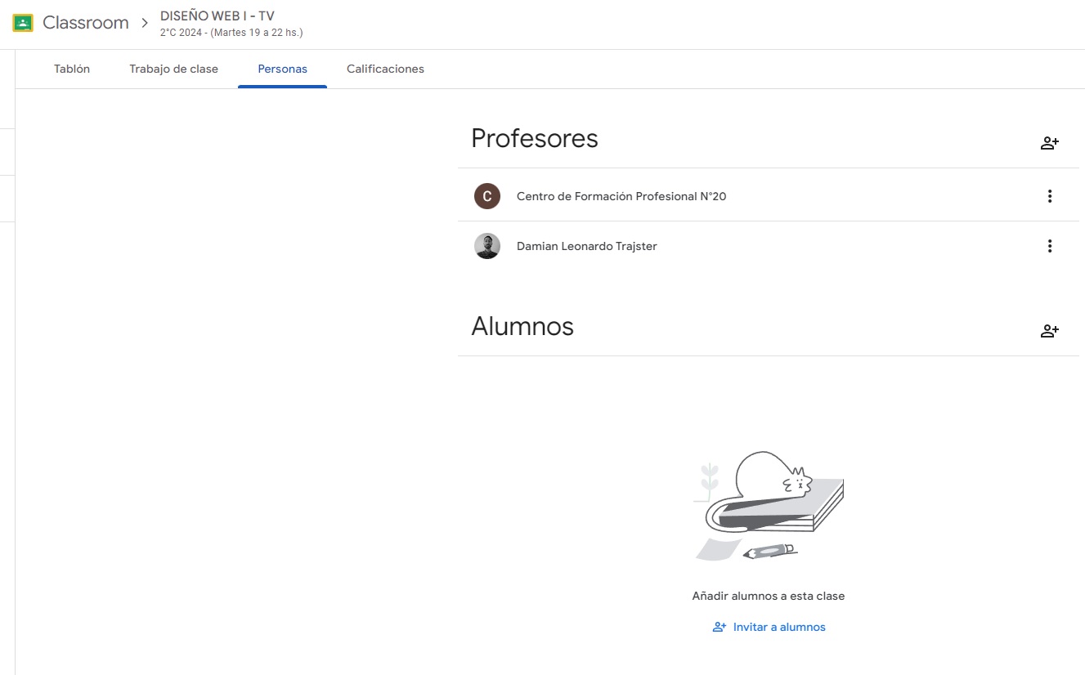
Task: Click the brown C avatar of Centro de Formación
Action: tap(487, 196)
